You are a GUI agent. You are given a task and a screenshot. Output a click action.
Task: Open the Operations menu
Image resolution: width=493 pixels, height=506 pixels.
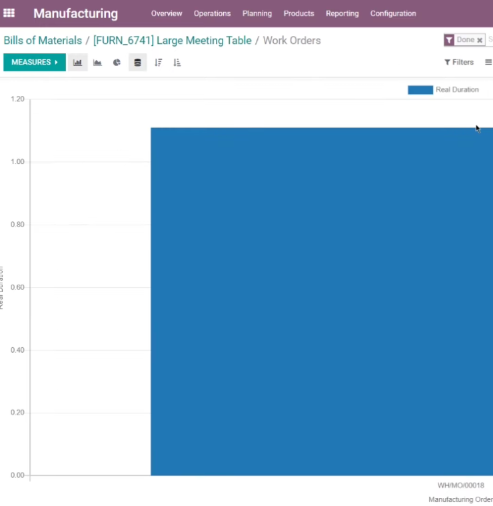(x=212, y=13)
